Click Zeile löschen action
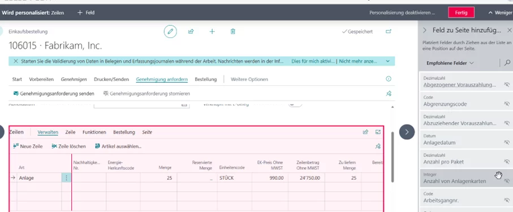The width and height of the screenshot is (513, 212). click(68, 146)
